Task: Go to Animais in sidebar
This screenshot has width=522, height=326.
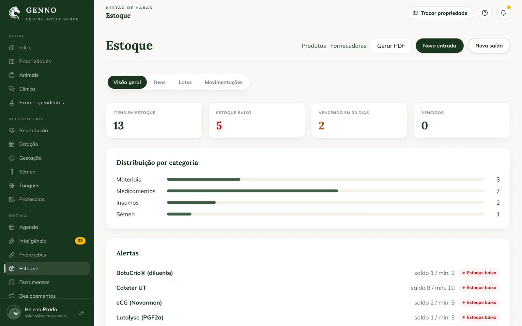Action: 47,75
